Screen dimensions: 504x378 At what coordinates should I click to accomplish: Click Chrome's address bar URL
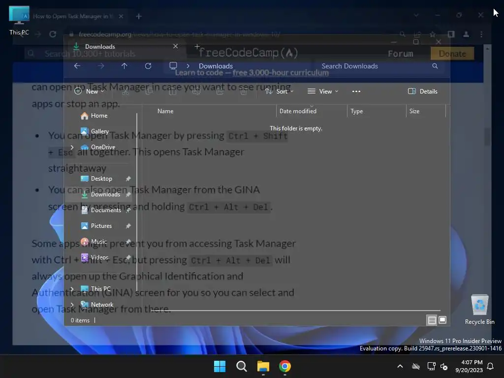click(x=179, y=34)
